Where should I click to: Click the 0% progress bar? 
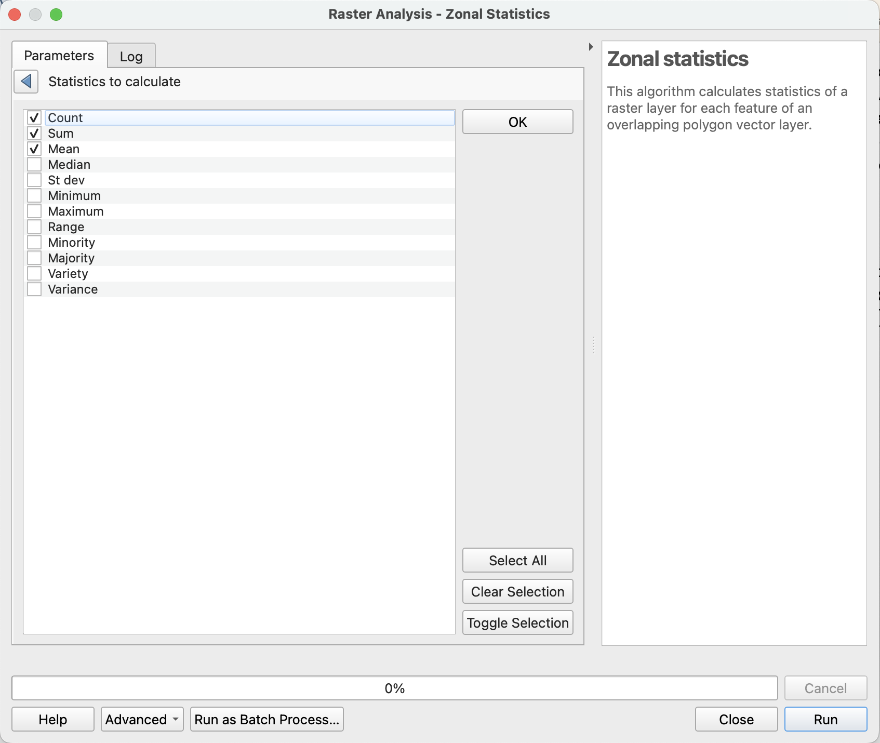[395, 688]
